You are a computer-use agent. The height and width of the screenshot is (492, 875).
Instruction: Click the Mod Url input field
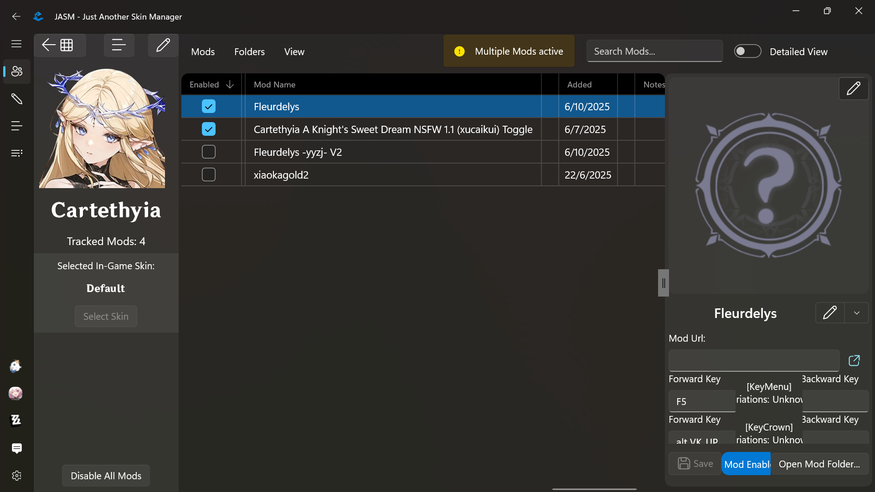pyautogui.click(x=754, y=360)
